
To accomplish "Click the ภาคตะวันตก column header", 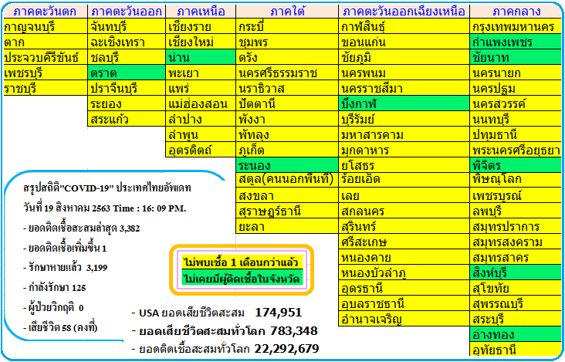I will 45,12.
